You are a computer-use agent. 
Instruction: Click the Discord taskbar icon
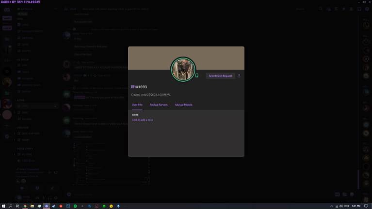[x=47, y=206]
